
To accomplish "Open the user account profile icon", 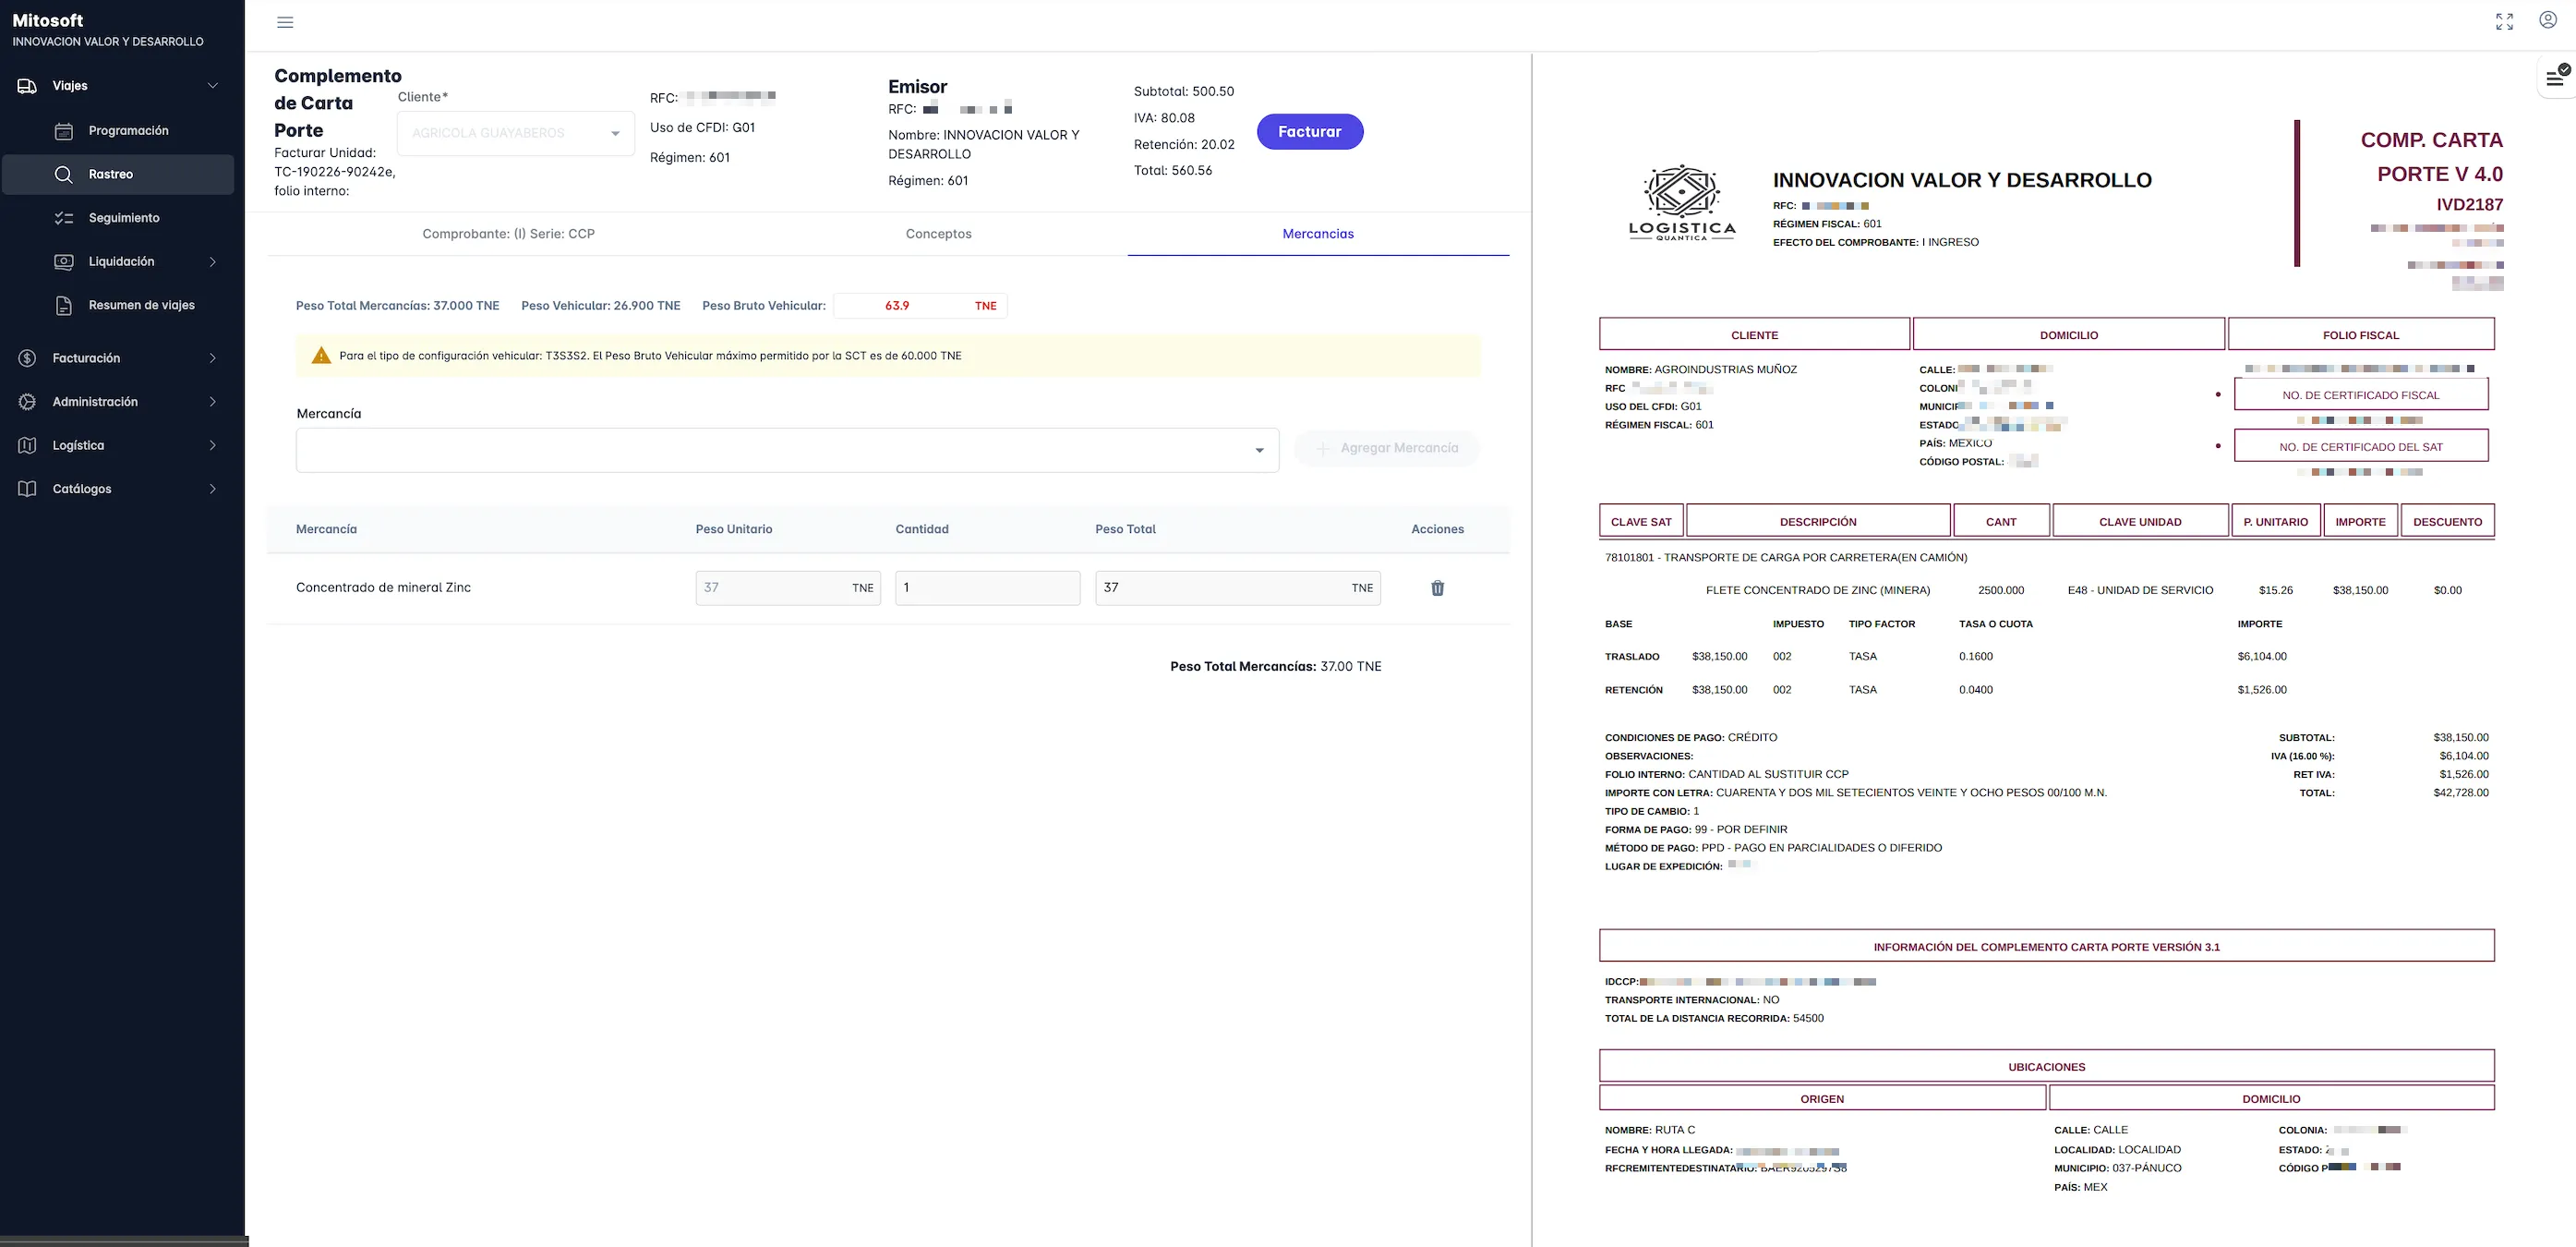I will pos(2548,20).
